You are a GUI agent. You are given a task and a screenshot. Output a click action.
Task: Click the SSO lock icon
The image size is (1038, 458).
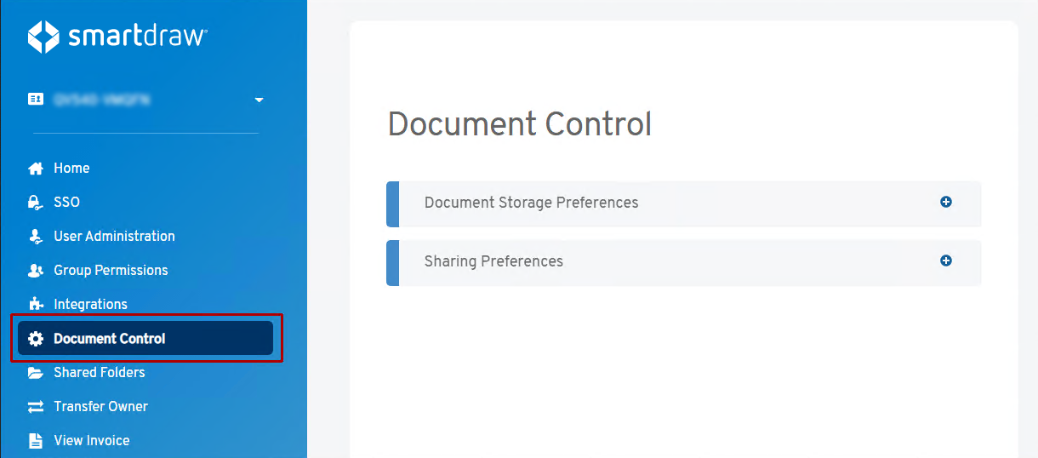pos(36,203)
